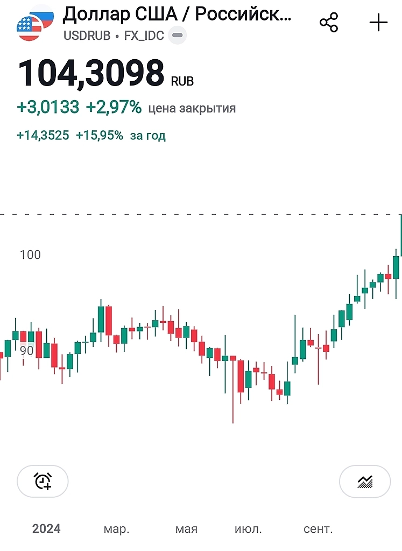
Task: Create a price alert using the alarm clock icon
Action: pyautogui.click(x=43, y=481)
